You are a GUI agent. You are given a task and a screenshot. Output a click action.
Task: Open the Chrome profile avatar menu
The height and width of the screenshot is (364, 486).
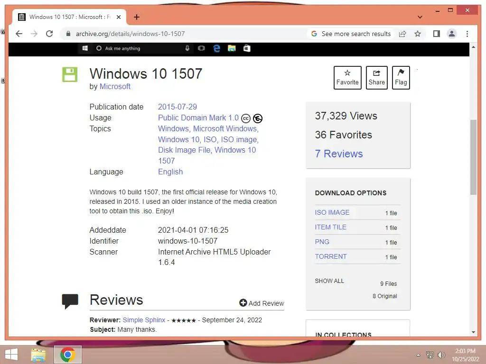[x=452, y=34]
